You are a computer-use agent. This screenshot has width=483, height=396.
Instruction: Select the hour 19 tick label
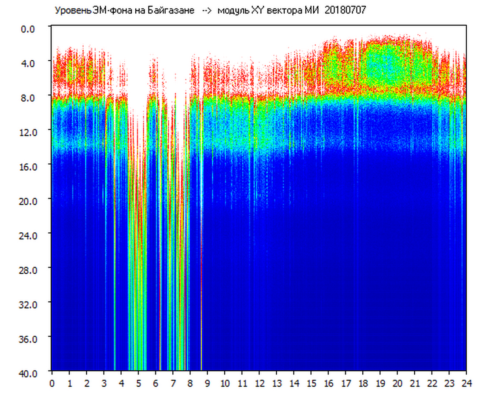[x=380, y=383]
